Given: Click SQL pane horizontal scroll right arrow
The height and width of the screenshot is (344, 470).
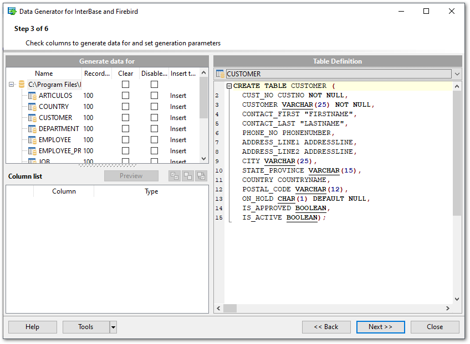Looking at the screenshot, I should pyautogui.click(x=448, y=309).
